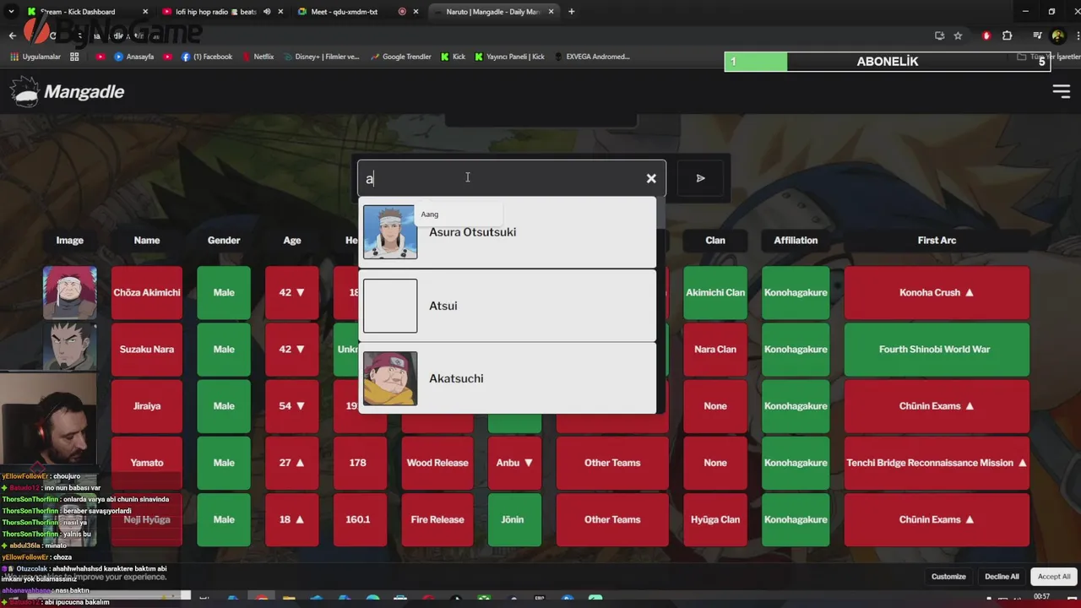This screenshot has height=608, width=1081.
Task: Choose Akatsuchi from the suggestion list
Action: (x=507, y=378)
